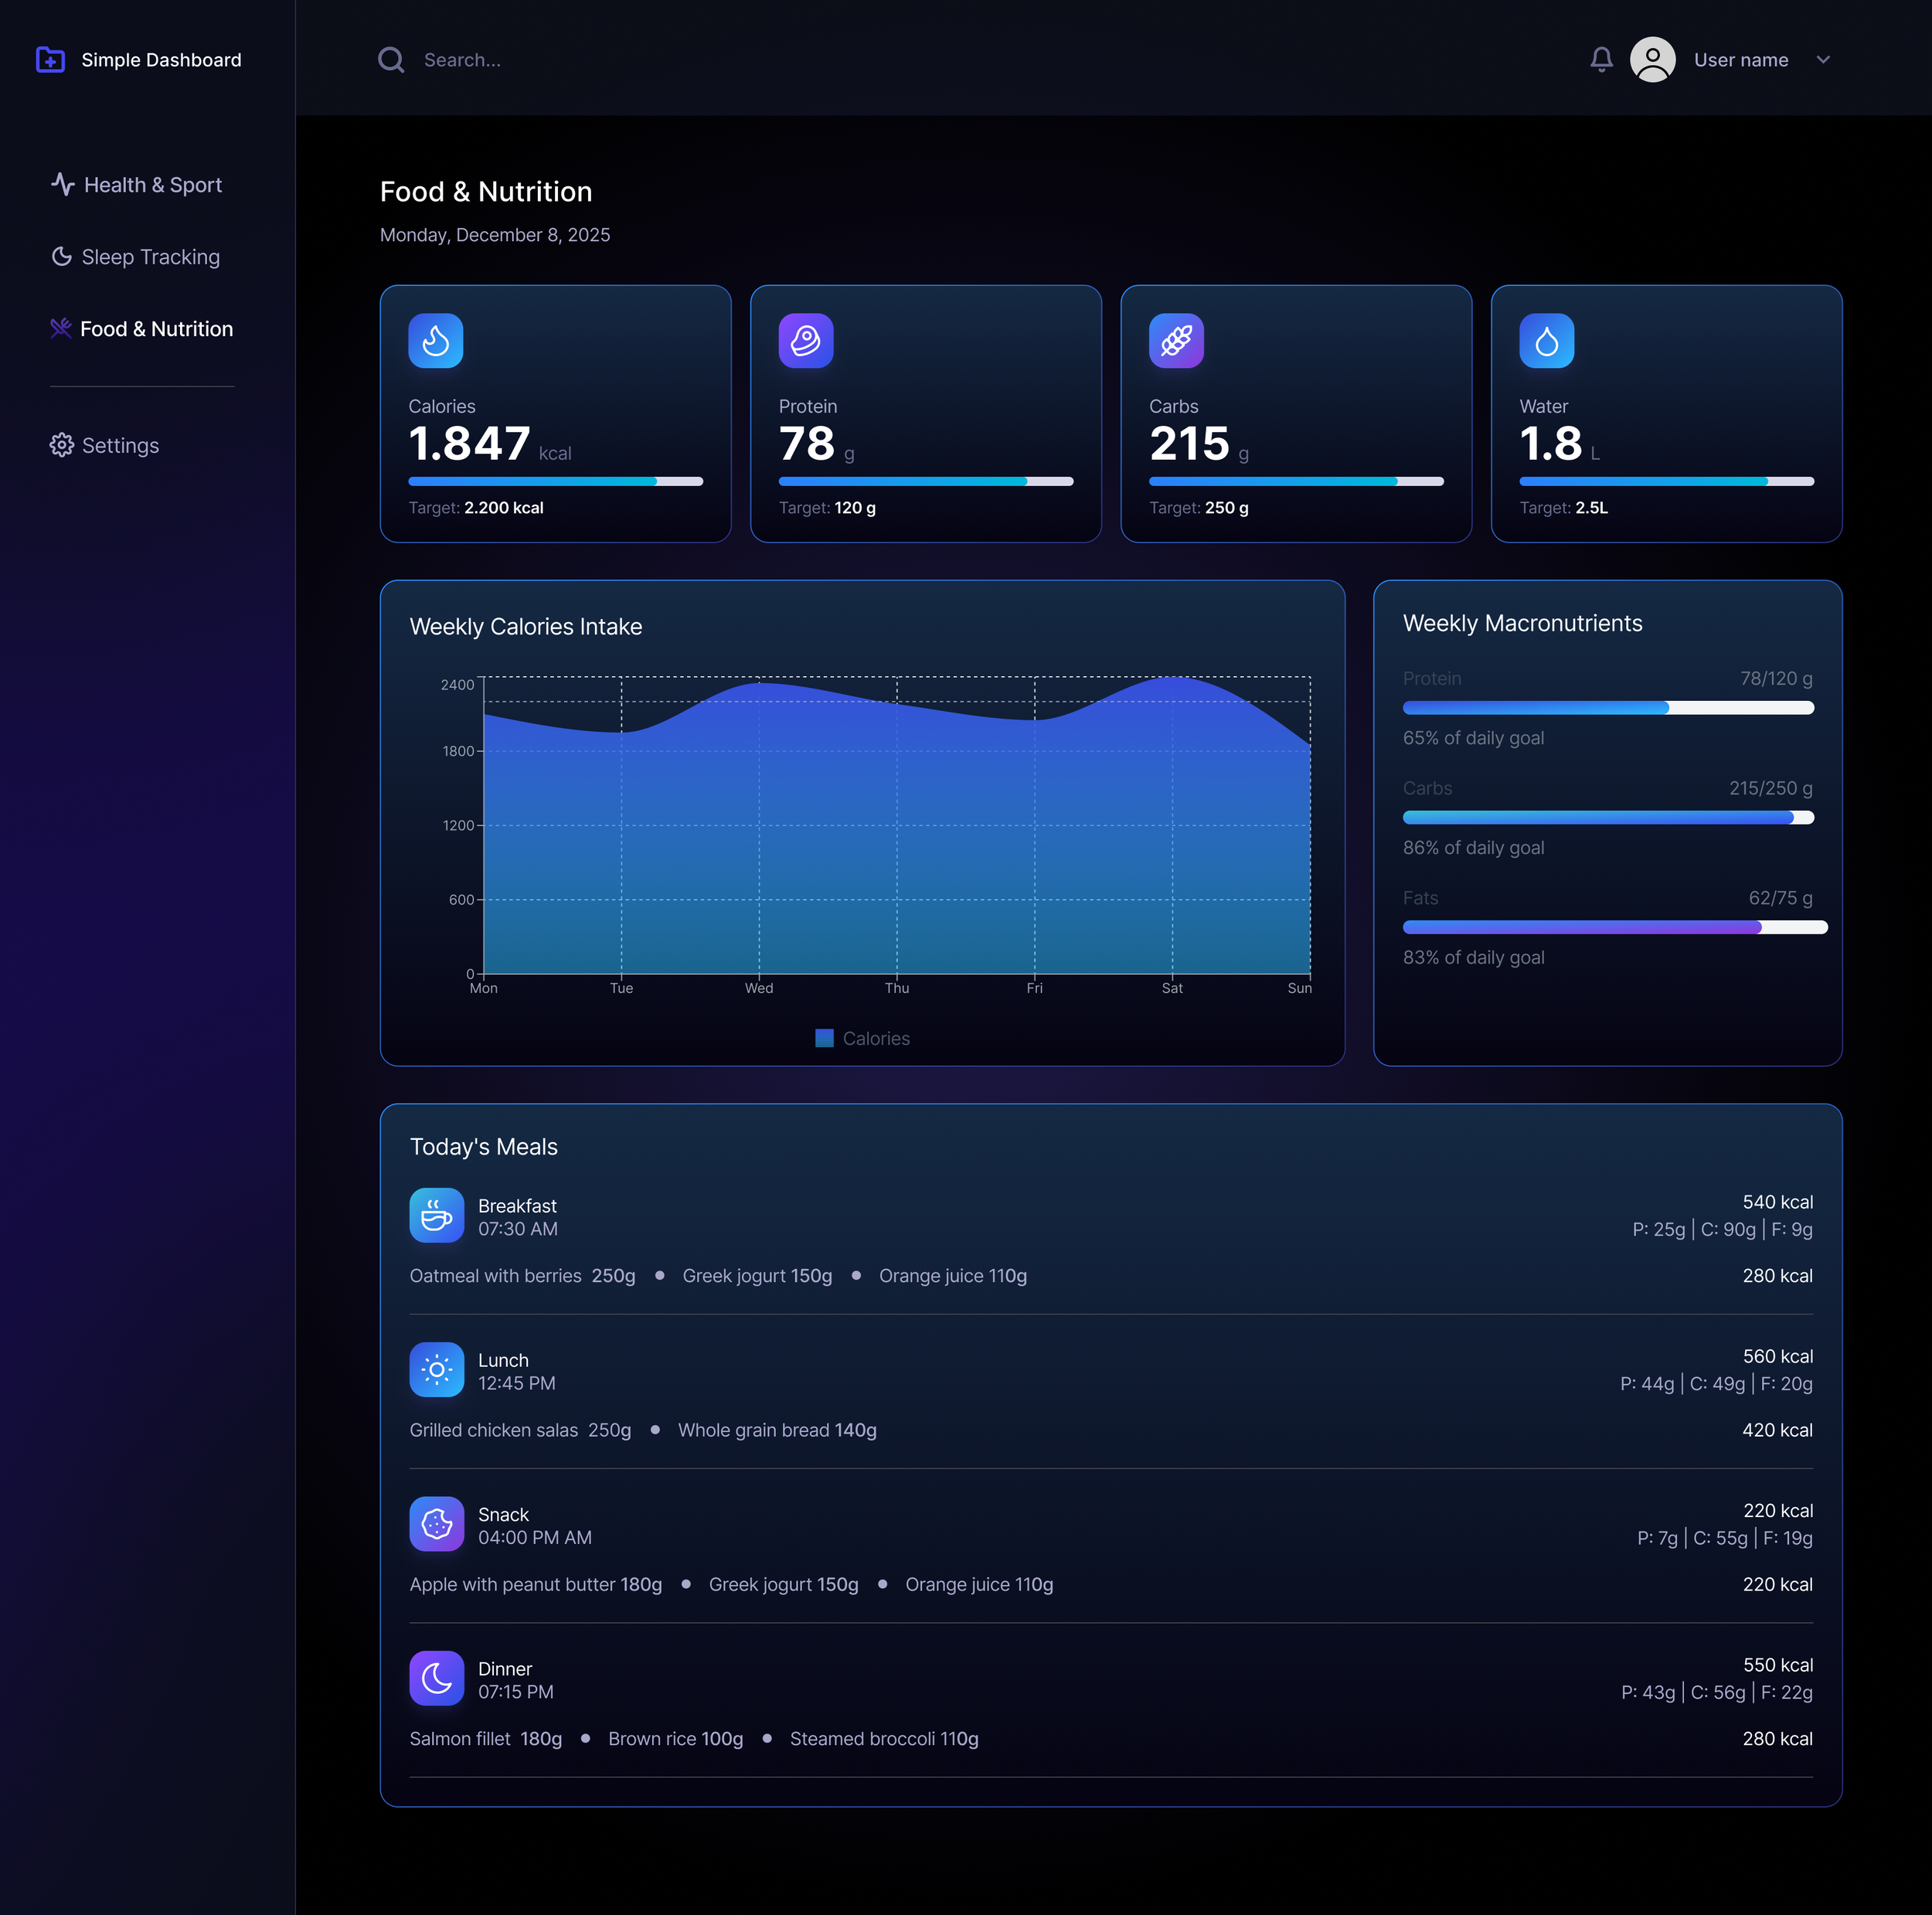Click the Calories flame icon
This screenshot has width=1932, height=1915.
pos(435,341)
